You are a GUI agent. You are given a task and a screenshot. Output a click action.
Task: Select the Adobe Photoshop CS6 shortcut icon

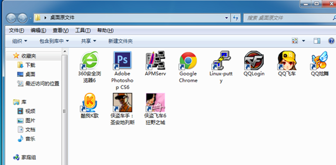[122, 60]
